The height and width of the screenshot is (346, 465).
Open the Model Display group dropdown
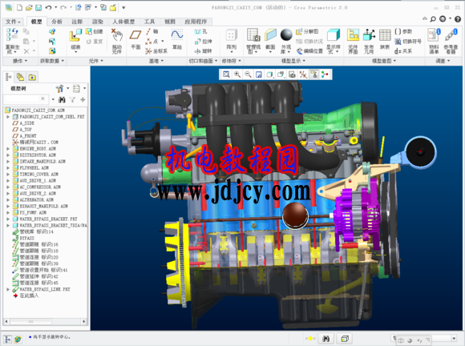[293, 61]
